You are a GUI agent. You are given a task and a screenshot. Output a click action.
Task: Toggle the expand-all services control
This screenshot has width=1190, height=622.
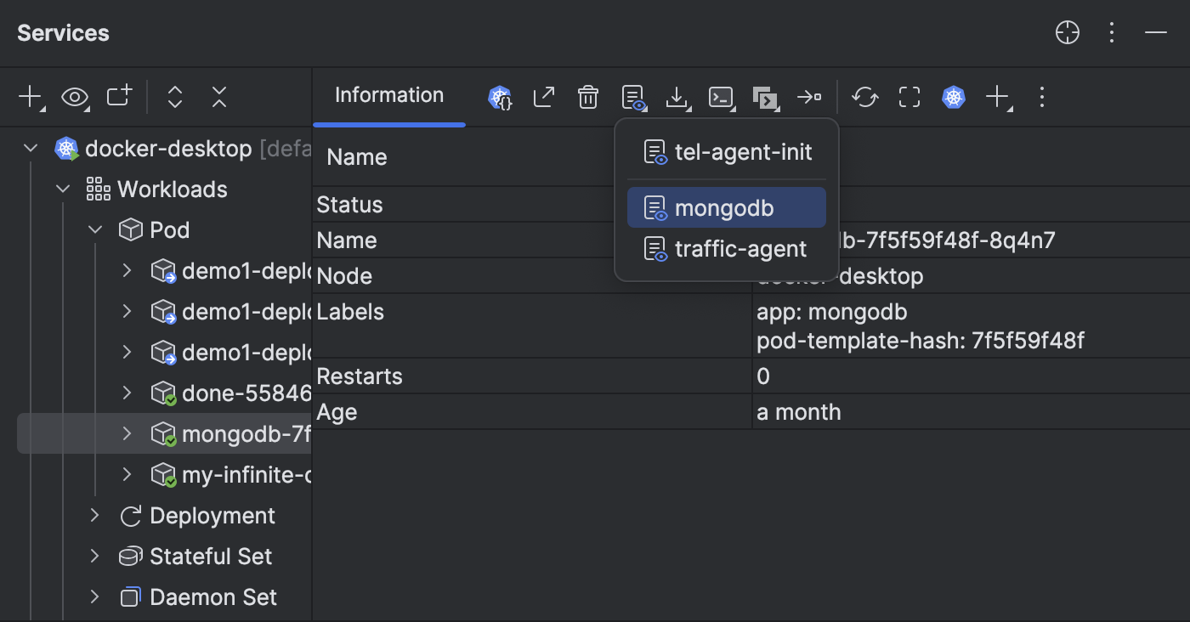(x=174, y=97)
